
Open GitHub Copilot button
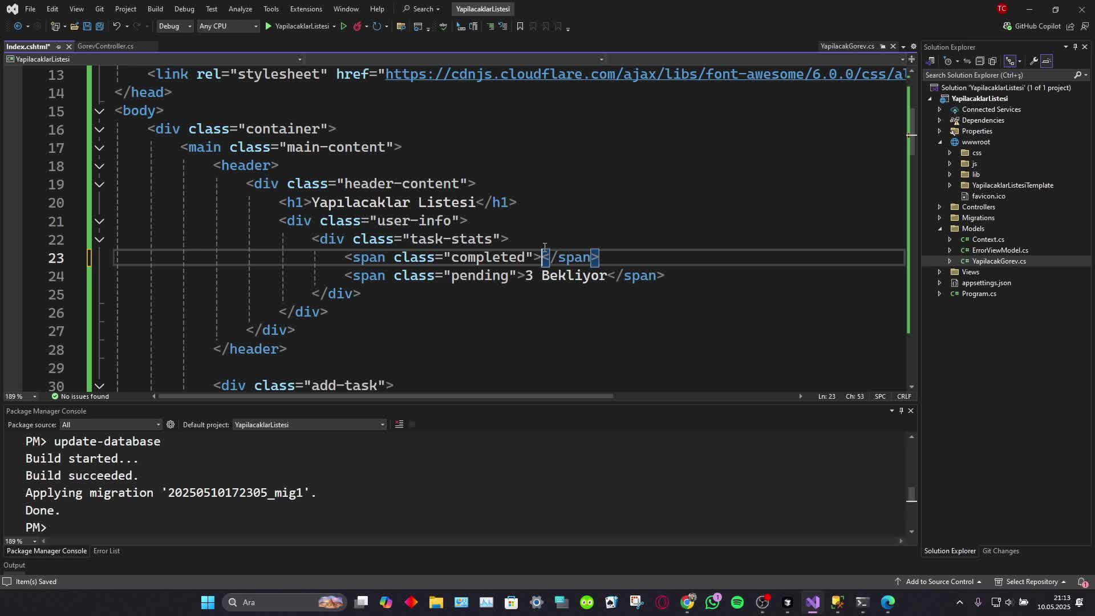[x=1032, y=26]
